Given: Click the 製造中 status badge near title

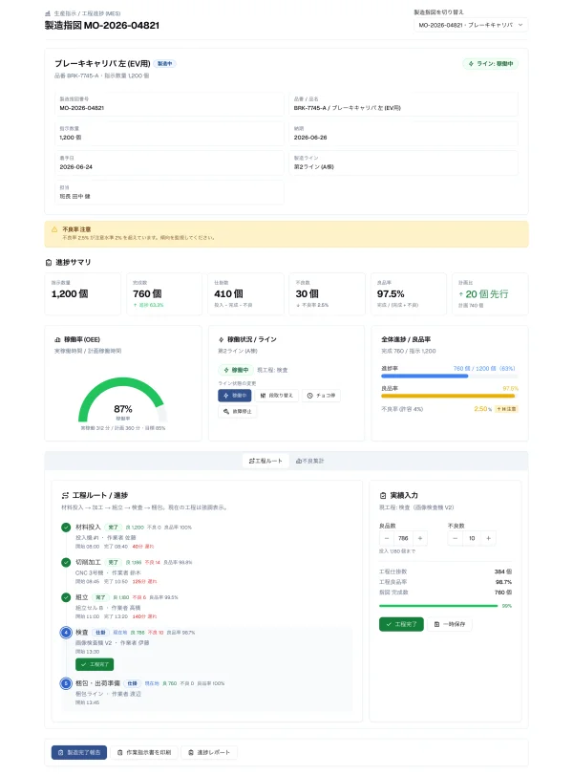Looking at the screenshot, I should pyautogui.click(x=164, y=63).
